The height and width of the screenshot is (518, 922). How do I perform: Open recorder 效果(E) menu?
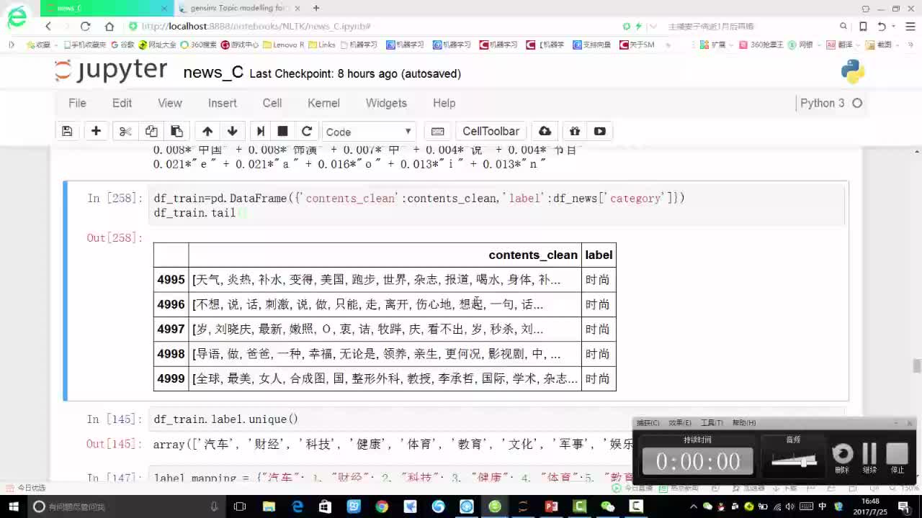(679, 422)
